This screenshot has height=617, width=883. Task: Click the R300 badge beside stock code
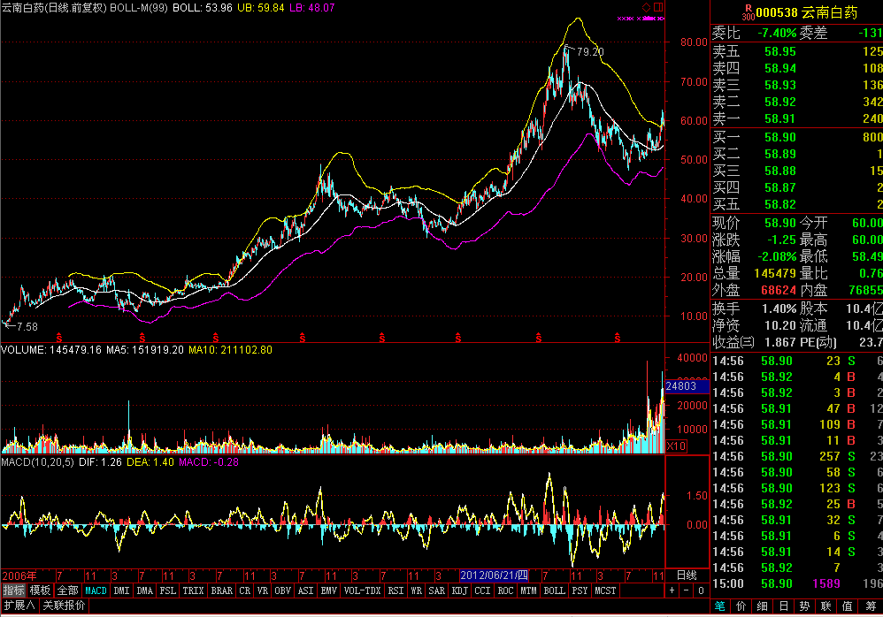tap(749, 13)
